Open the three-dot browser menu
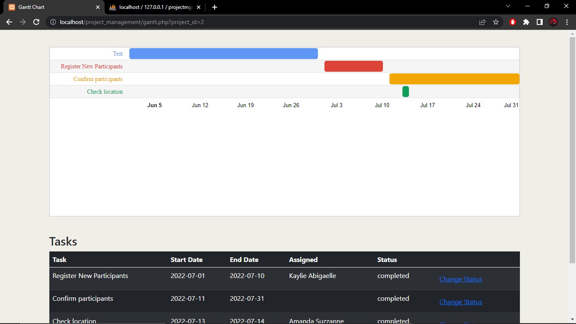576x324 pixels. point(567,22)
